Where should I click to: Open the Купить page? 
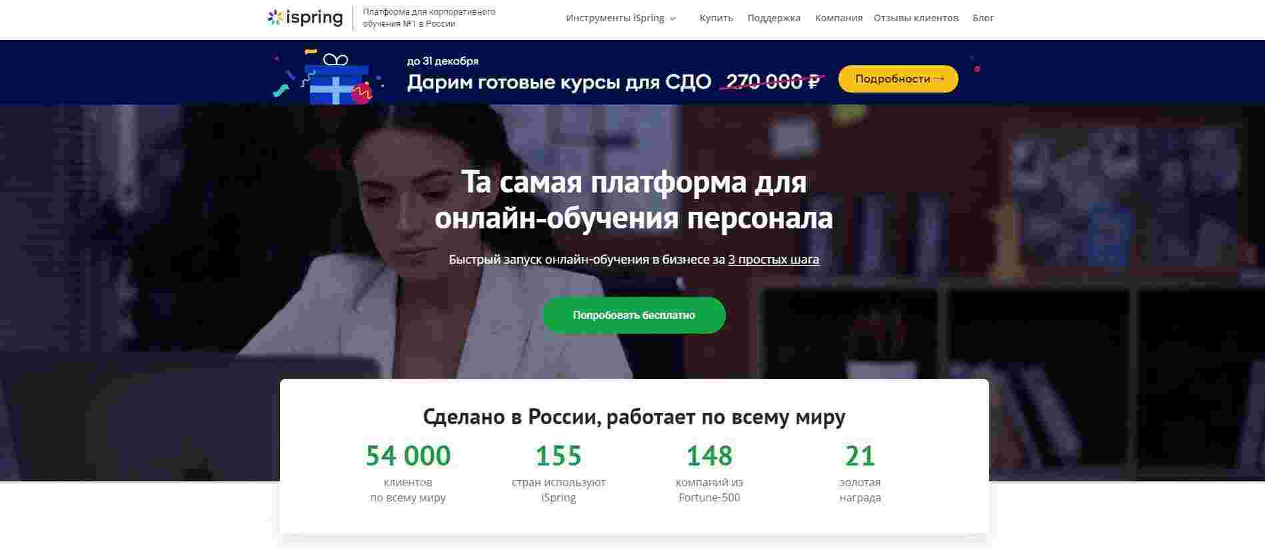pyautogui.click(x=716, y=18)
